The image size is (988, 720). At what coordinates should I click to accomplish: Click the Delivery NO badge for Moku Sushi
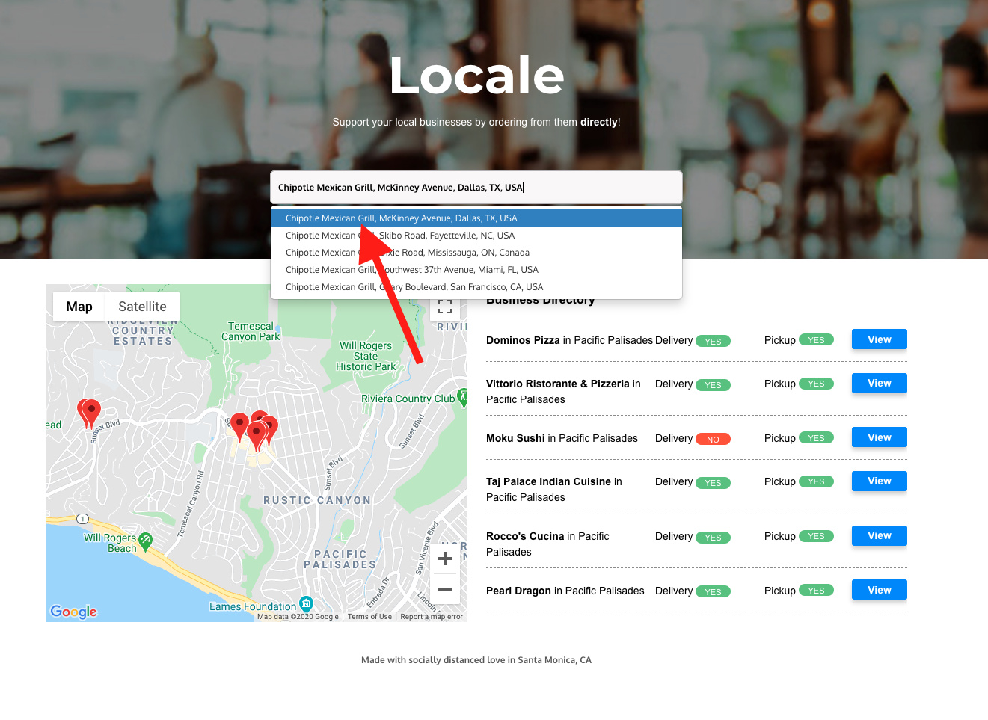(x=713, y=439)
